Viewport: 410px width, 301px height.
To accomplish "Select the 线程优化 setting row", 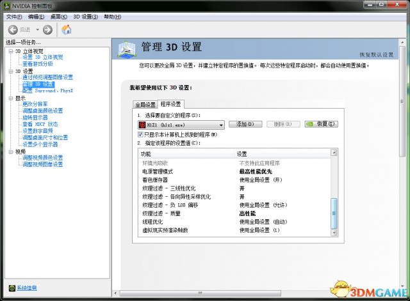I will tap(234, 222).
